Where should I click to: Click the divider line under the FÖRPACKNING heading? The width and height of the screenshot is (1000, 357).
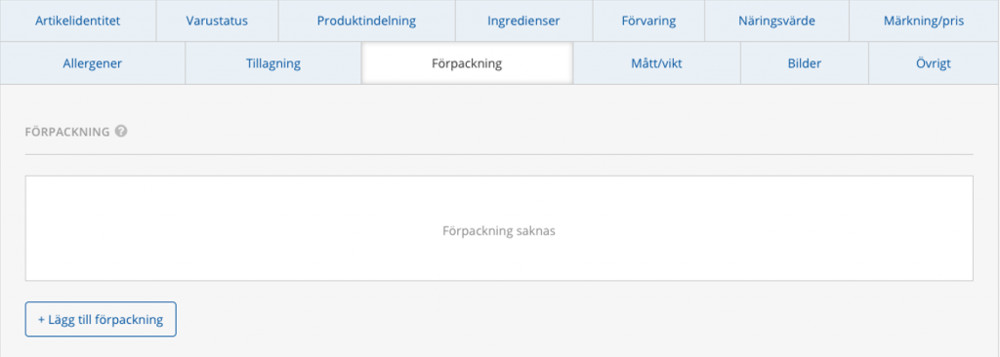(x=499, y=154)
